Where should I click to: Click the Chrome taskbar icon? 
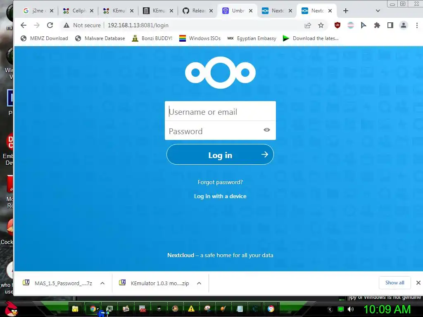pyautogui.click(x=93, y=309)
